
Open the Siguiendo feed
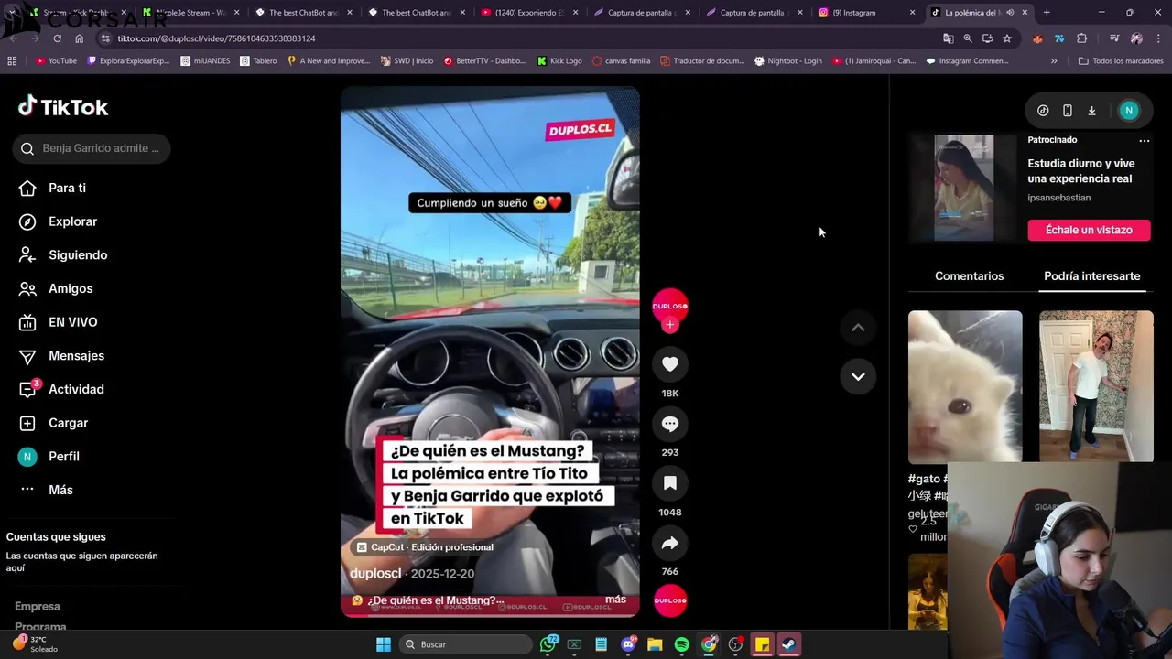[x=78, y=255]
